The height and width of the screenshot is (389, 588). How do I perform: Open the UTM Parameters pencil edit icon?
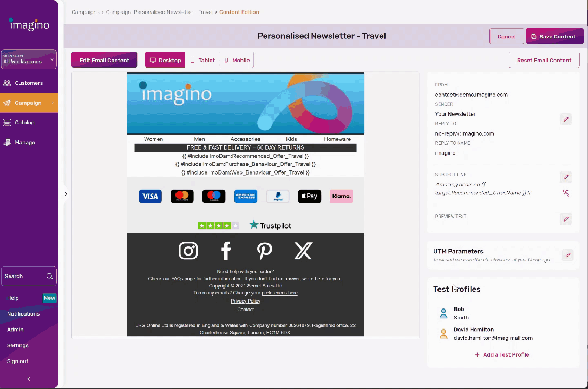point(567,254)
